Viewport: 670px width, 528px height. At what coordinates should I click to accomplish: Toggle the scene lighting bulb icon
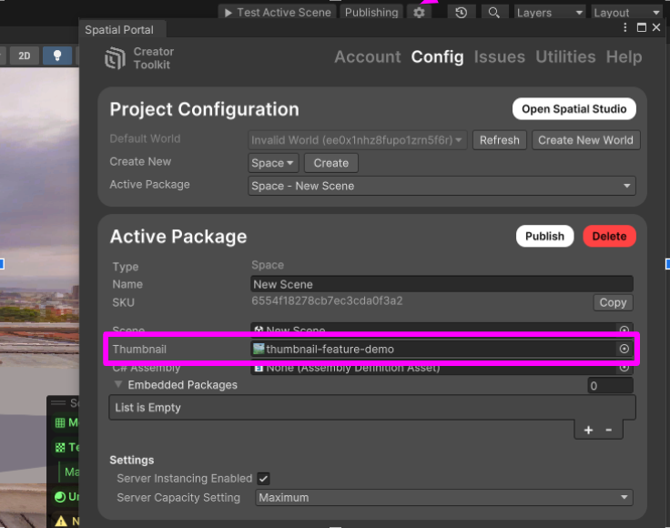[58, 56]
